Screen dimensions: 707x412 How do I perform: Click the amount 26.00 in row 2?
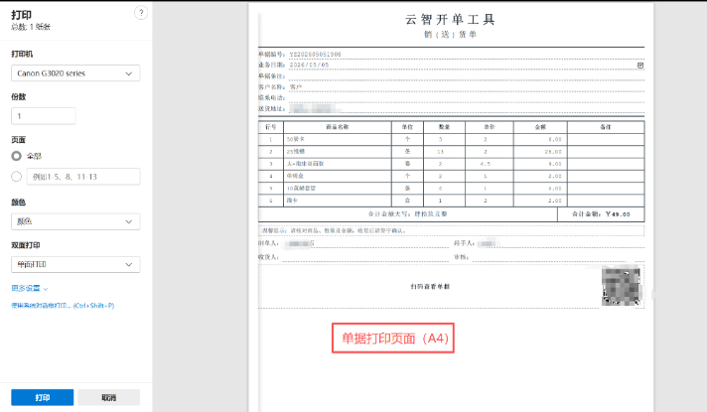pyautogui.click(x=553, y=152)
